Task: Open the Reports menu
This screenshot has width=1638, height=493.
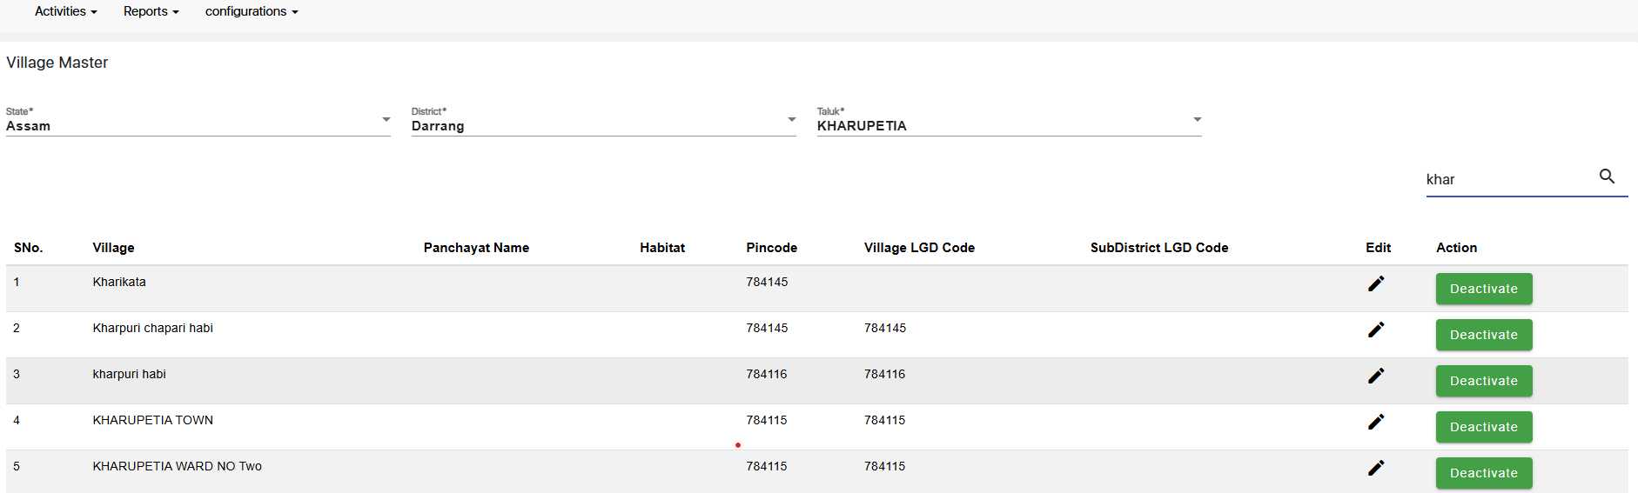Action: point(151,11)
